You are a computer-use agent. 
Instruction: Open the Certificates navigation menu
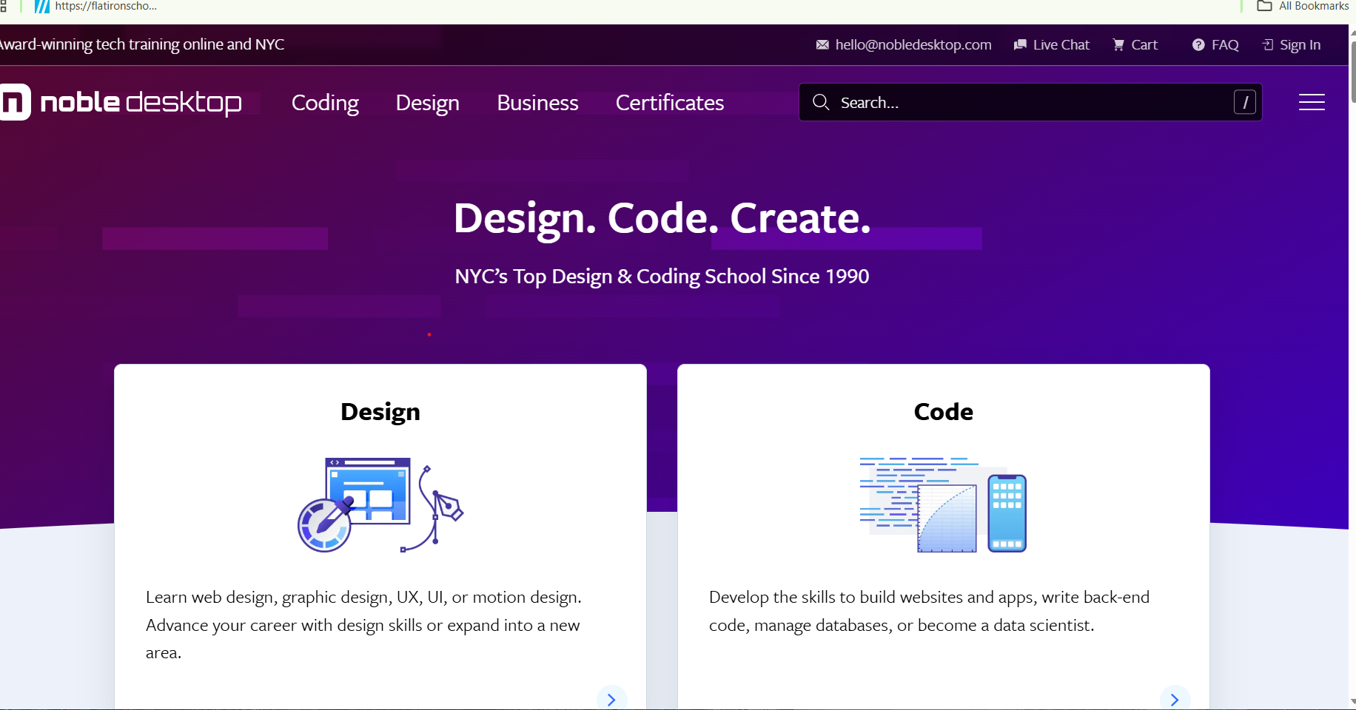pyautogui.click(x=669, y=103)
